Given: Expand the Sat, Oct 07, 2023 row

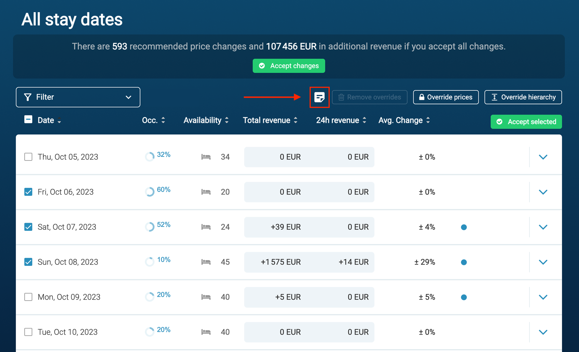Looking at the screenshot, I should click(x=543, y=227).
